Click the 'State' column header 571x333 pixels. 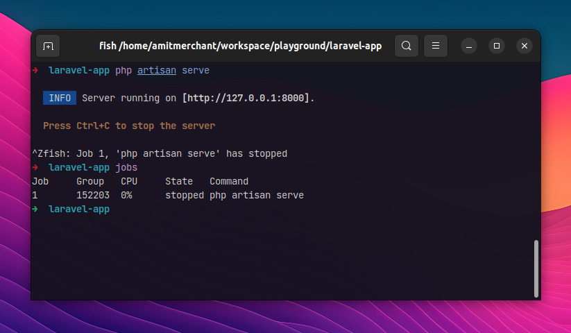pyautogui.click(x=179, y=181)
